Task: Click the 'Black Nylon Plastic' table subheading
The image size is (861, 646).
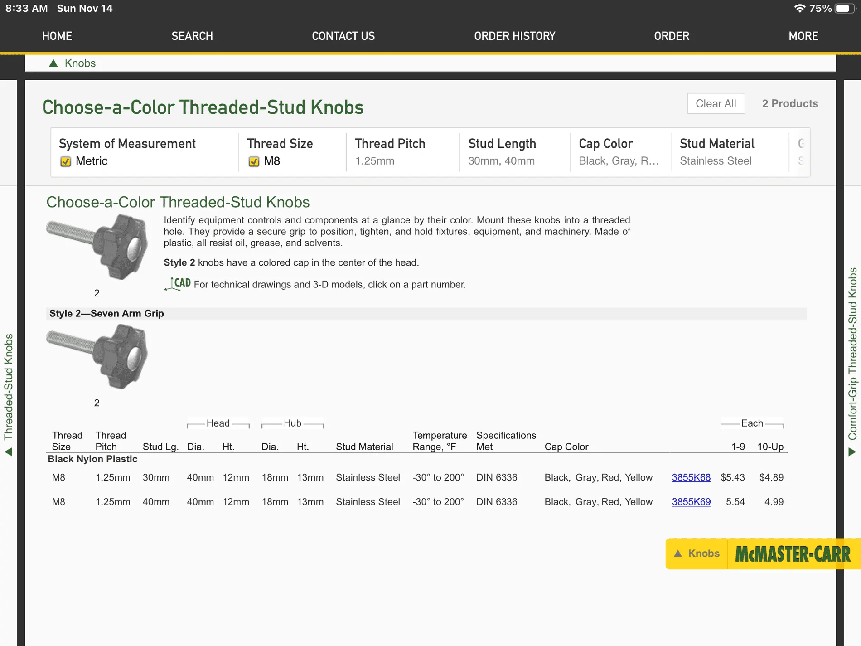Action: click(x=92, y=459)
